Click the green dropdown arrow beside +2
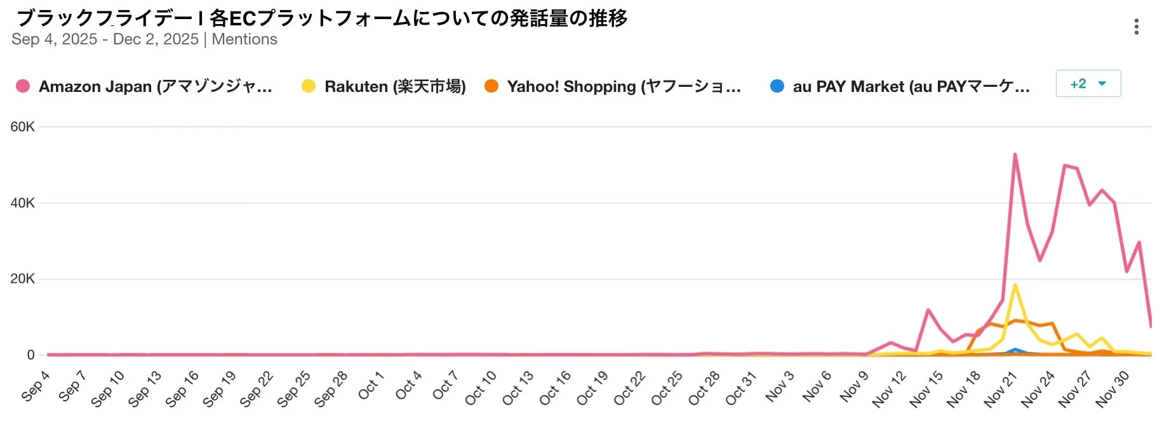The width and height of the screenshot is (1162, 421). [1102, 83]
